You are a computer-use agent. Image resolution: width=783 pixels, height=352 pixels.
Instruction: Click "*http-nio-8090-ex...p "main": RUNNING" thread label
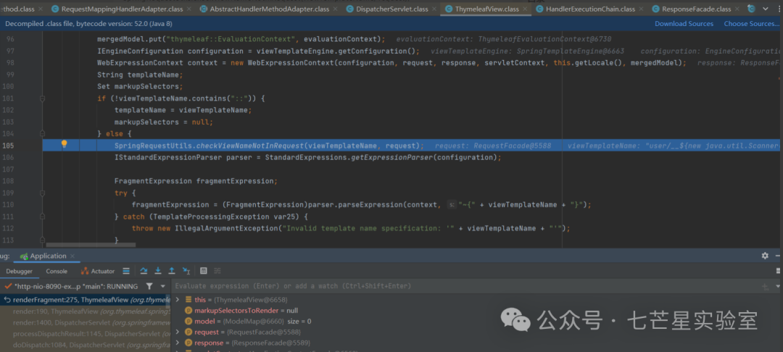pos(76,286)
